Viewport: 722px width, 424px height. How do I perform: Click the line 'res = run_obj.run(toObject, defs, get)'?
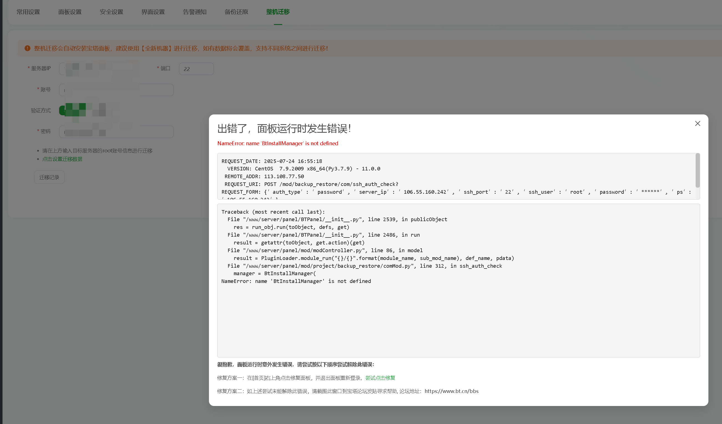click(x=291, y=227)
